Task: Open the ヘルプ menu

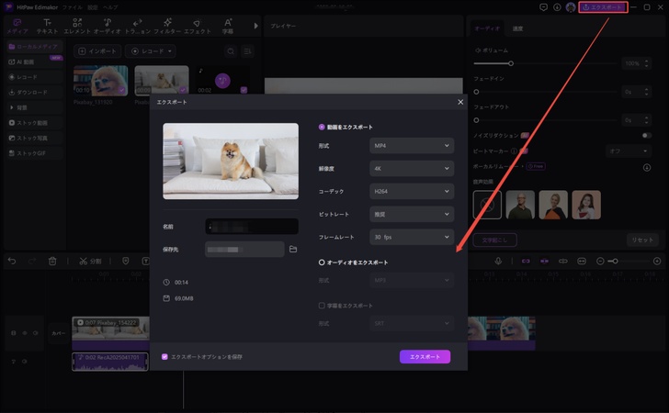Action: [110, 7]
